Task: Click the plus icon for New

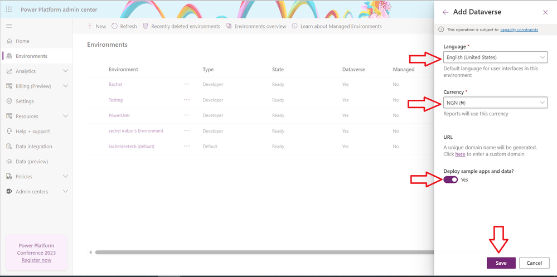Action: pyautogui.click(x=90, y=26)
